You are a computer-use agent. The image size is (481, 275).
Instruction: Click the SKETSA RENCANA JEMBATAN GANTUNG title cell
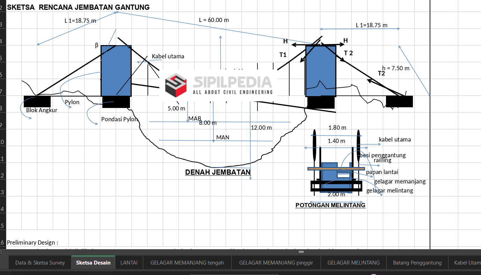(x=78, y=7)
